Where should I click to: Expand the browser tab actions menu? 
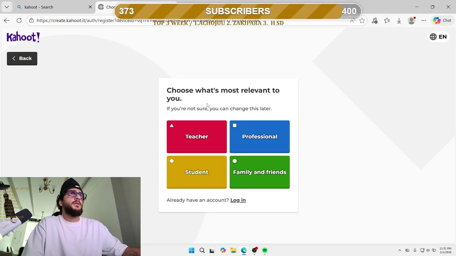point(6,7)
